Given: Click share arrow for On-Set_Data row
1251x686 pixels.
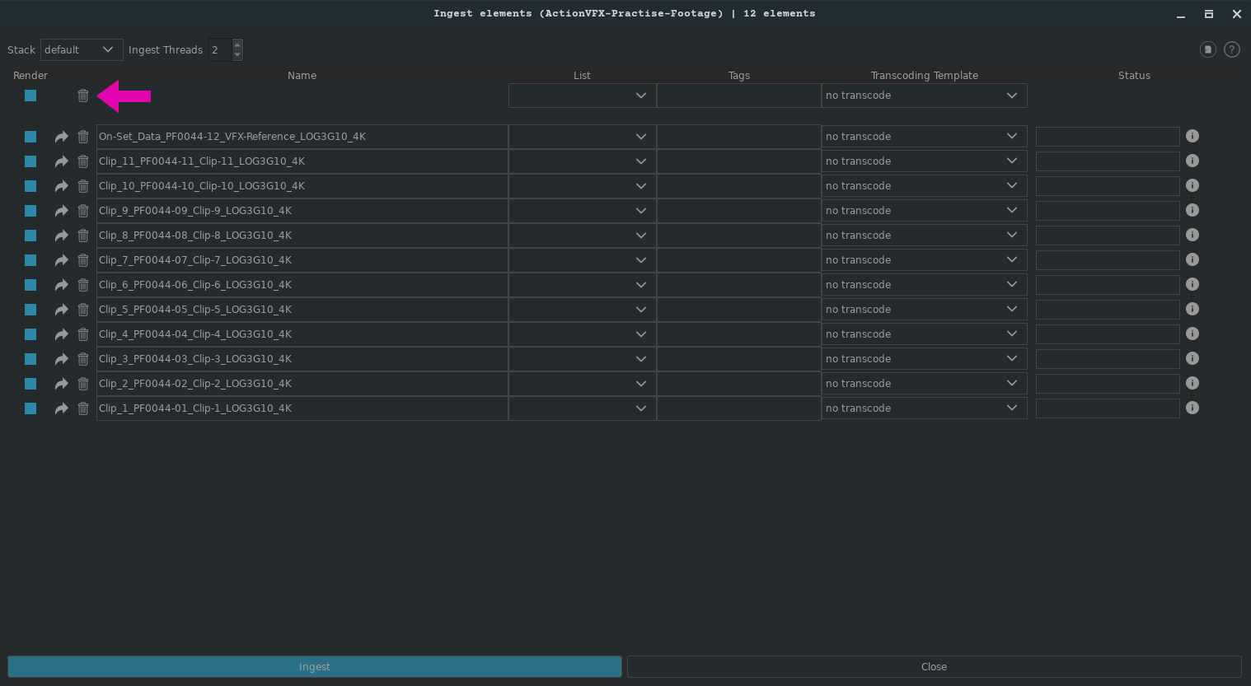Looking at the screenshot, I should [61, 137].
